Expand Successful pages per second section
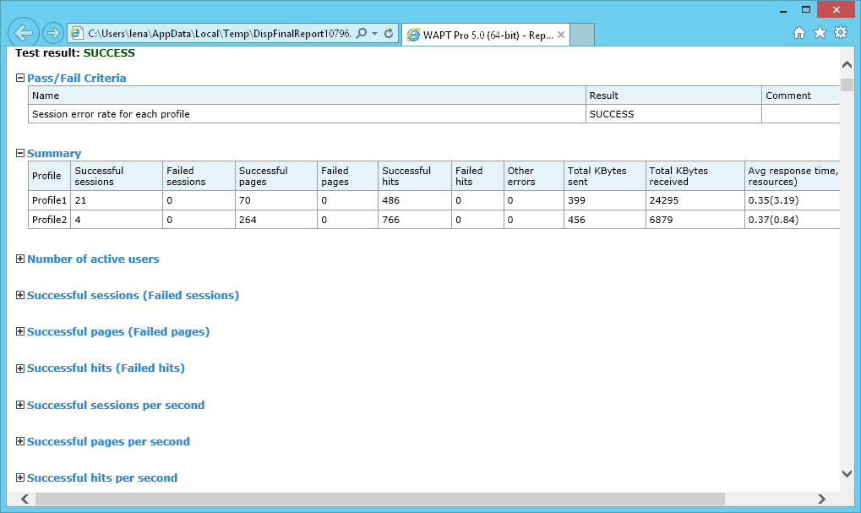 click(x=20, y=441)
